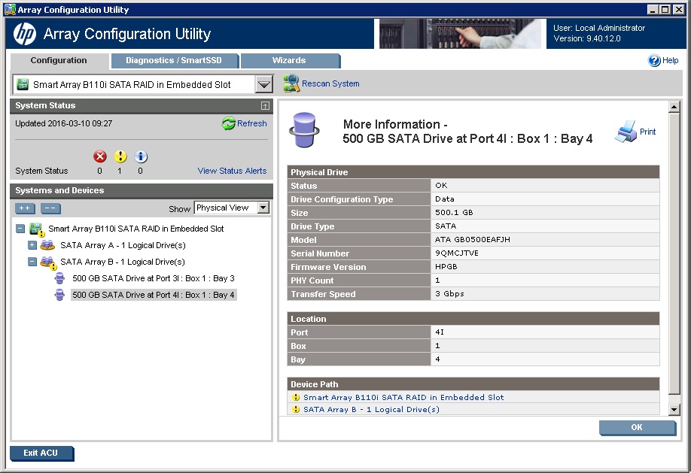Viewport: 691px width, 473px height.
Task: Select SATA Array B - 1 Logical Drive(s)
Action: pyautogui.click(x=123, y=262)
